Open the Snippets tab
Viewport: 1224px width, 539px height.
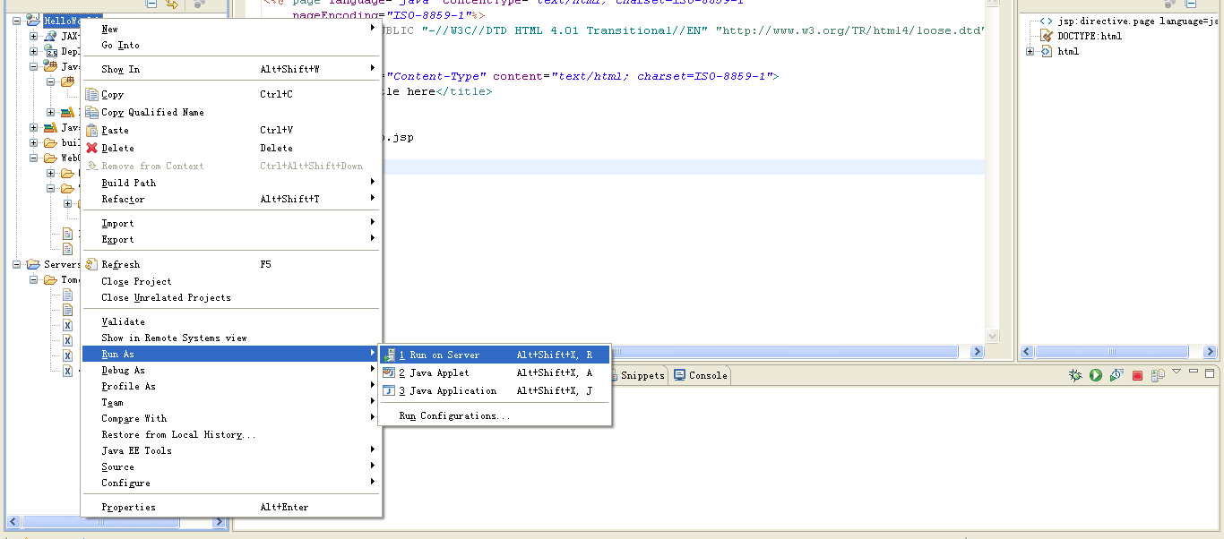click(642, 376)
